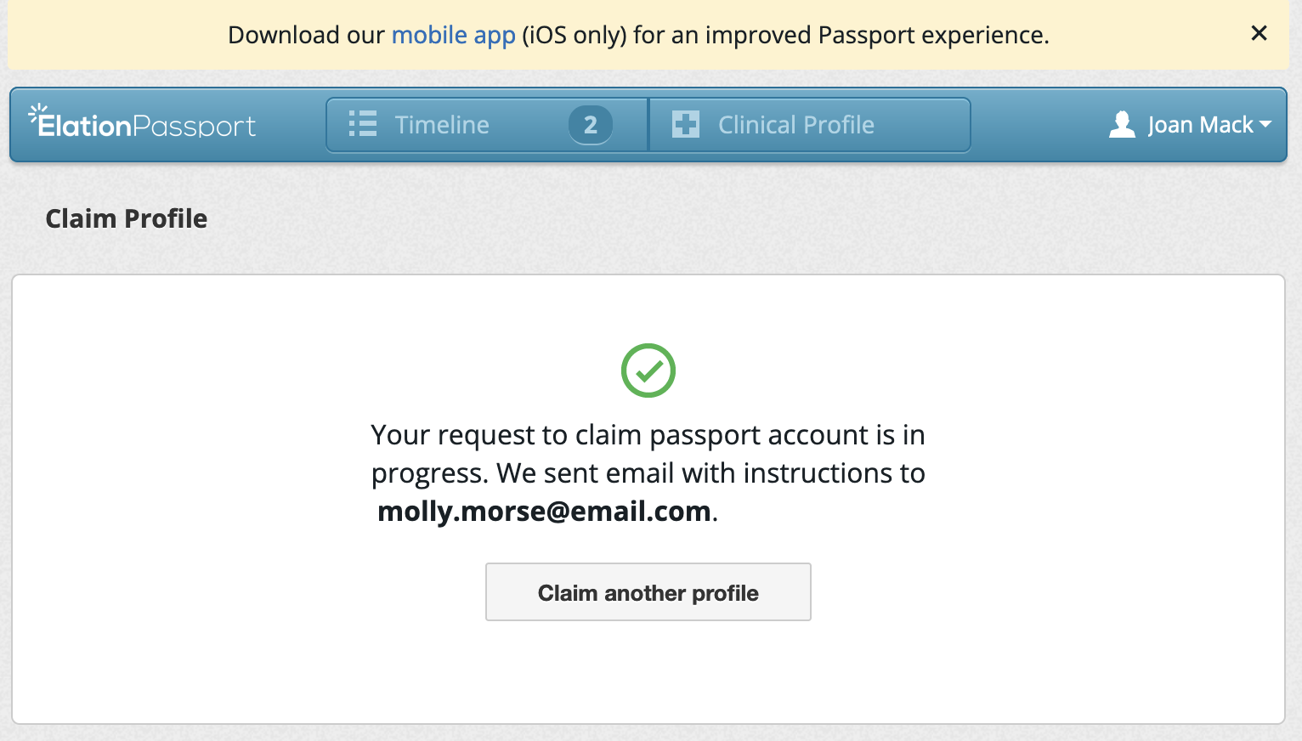This screenshot has width=1302, height=741.
Task: Click the user silhouette icon
Action: 1122,125
